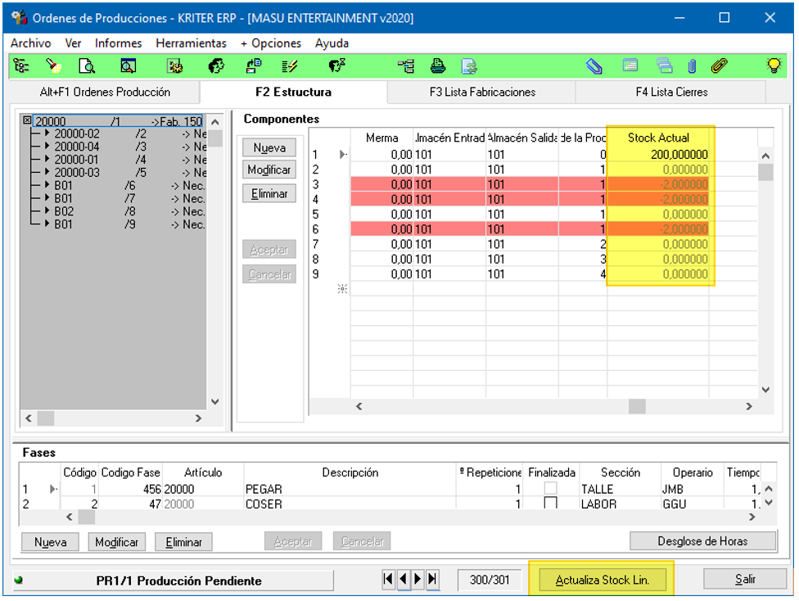Click the 300/301 record counter field
Image resolution: width=799 pixels, height=601 pixels.
[490, 580]
